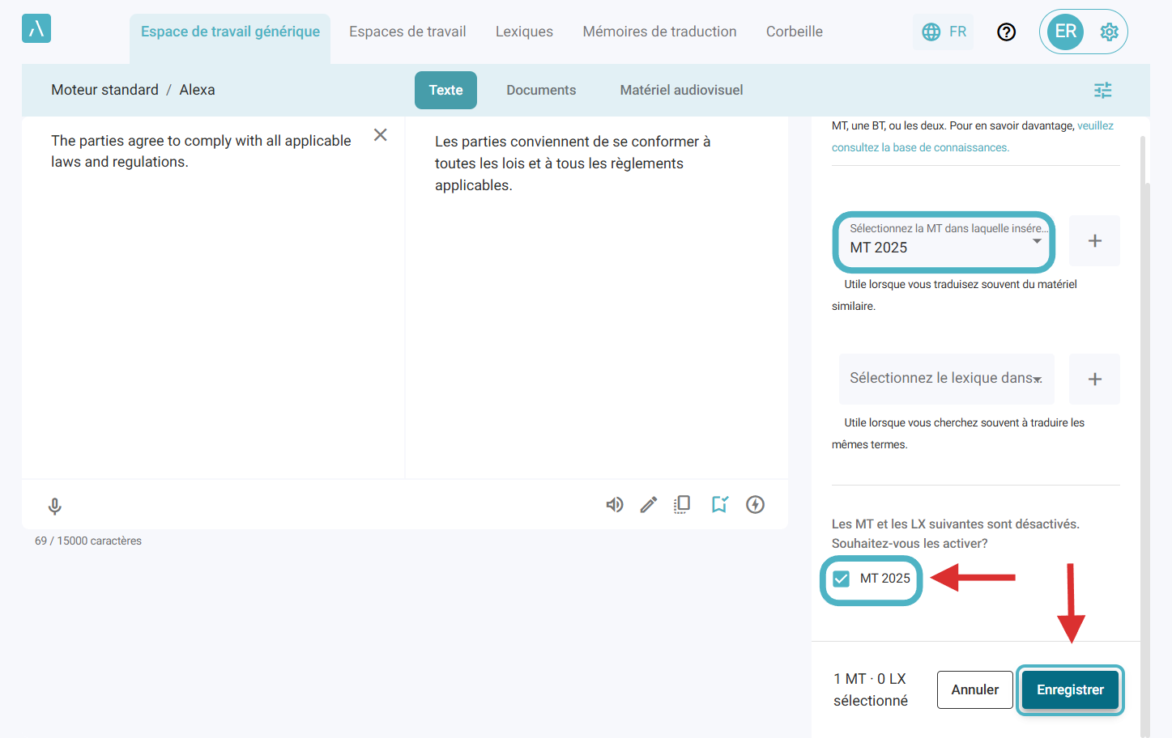
Task: Click the Enregistrer button
Action: (x=1070, y=689)
